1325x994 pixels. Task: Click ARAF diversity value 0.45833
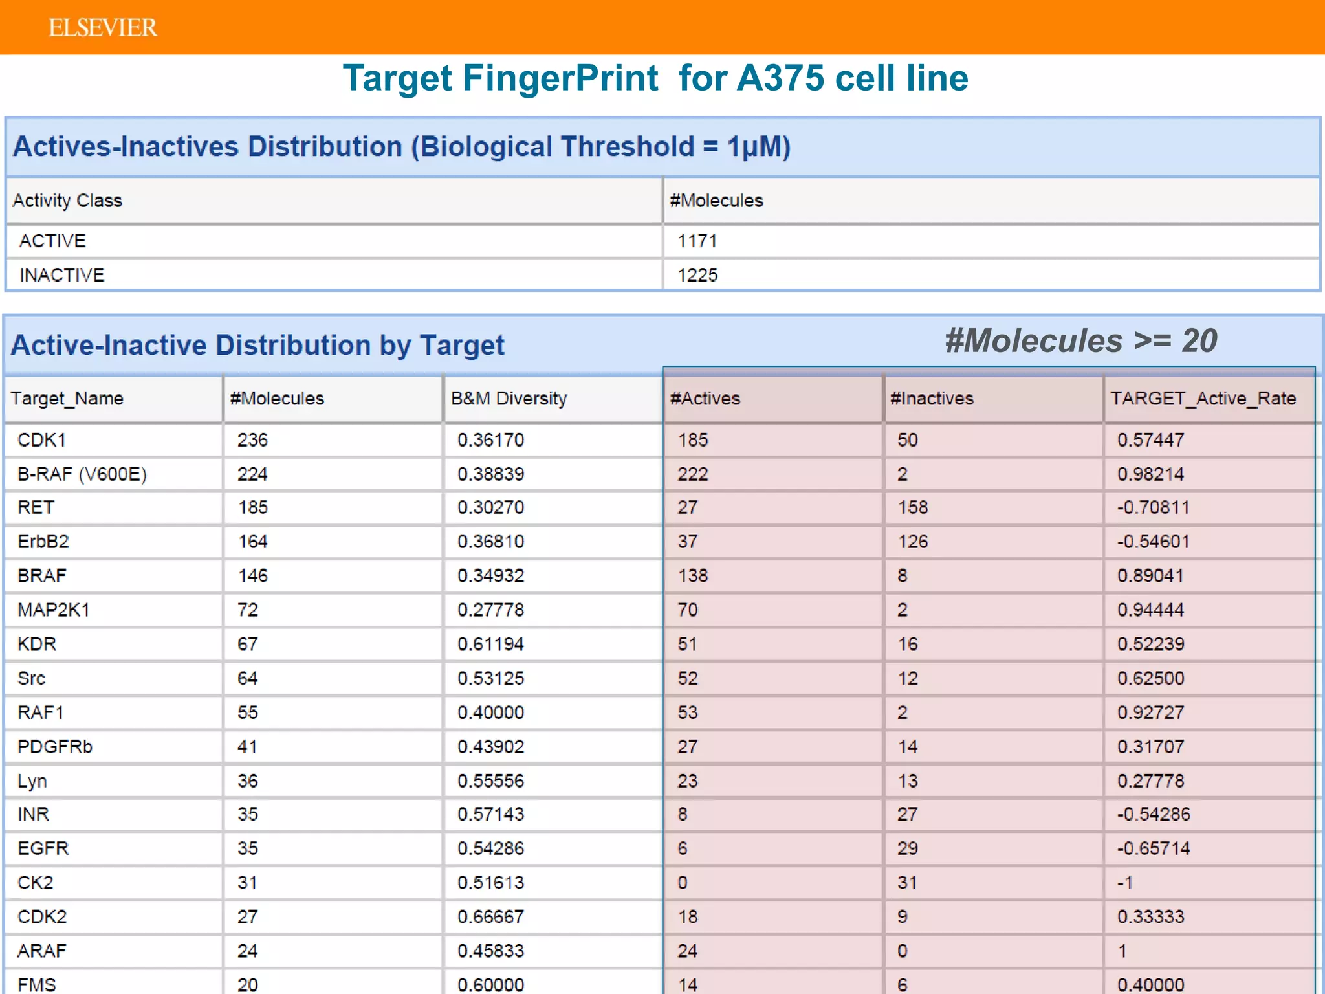pyautogui.click(x=490, y=951)
